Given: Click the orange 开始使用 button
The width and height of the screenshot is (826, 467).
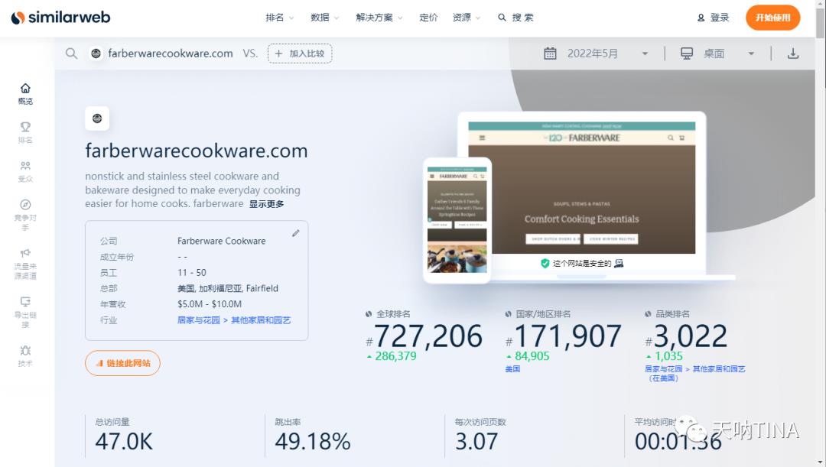Looking at the screenshot, I should point(772,17).
